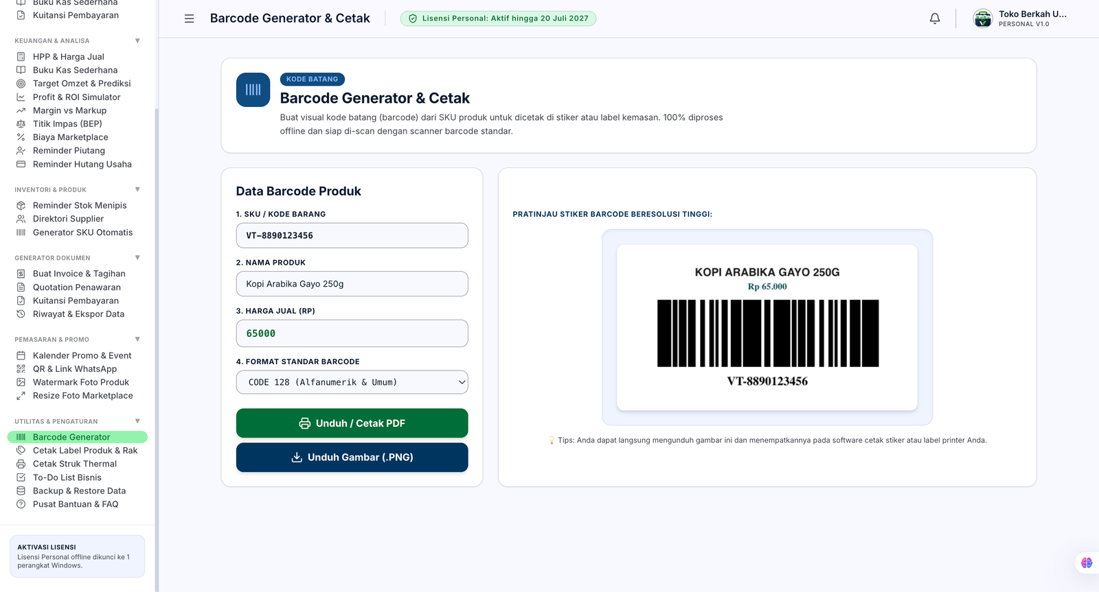
Task: Collapse the Generator Dokumen section
Action: click(137, 258)
